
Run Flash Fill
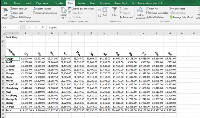152,9
